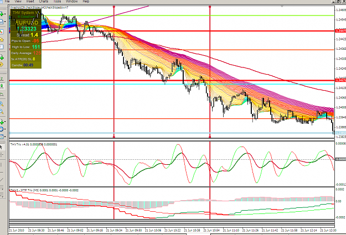
Task: Toggle the Expert Advisors icon
Action: [1, 65]
